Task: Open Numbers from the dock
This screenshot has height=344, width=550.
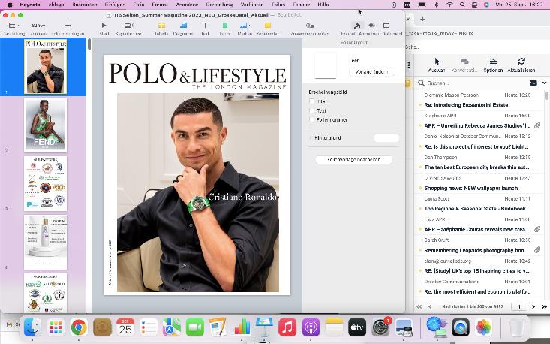Action: [x=242, y=327]
